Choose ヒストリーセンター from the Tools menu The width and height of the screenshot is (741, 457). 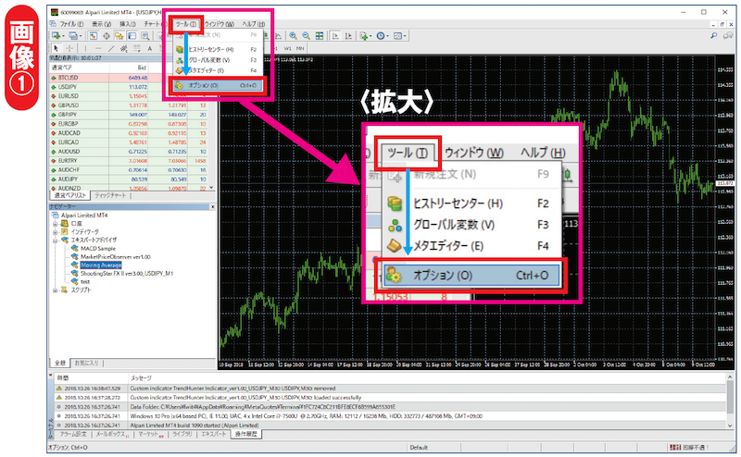(216, 49)
